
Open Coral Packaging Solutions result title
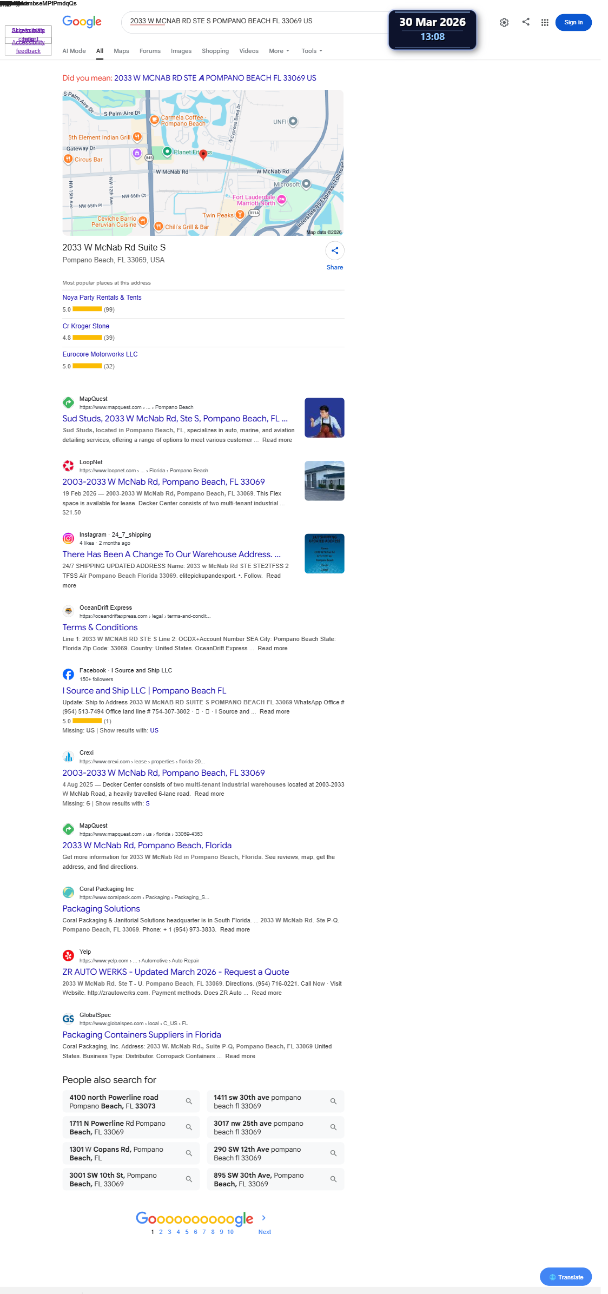[101, 909]
